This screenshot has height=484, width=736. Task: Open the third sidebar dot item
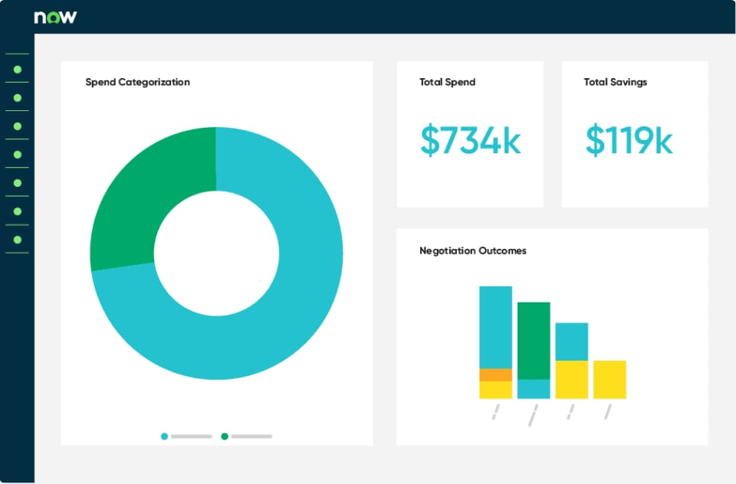tap(18, 126)
